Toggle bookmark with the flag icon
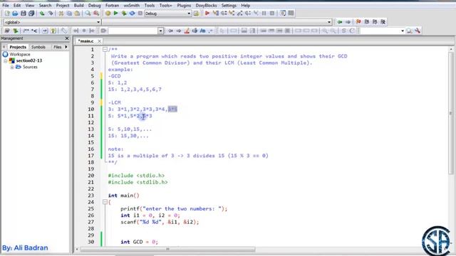This screenshot has height=256, width=456. pos(358,22)
